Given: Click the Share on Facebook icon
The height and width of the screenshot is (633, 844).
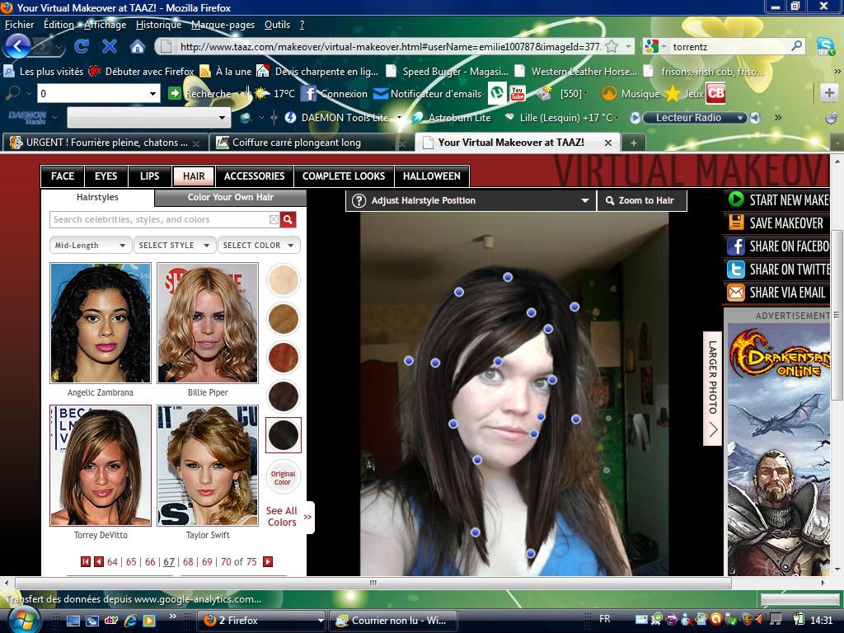Looking at the screenshot, I should point(735,246).
